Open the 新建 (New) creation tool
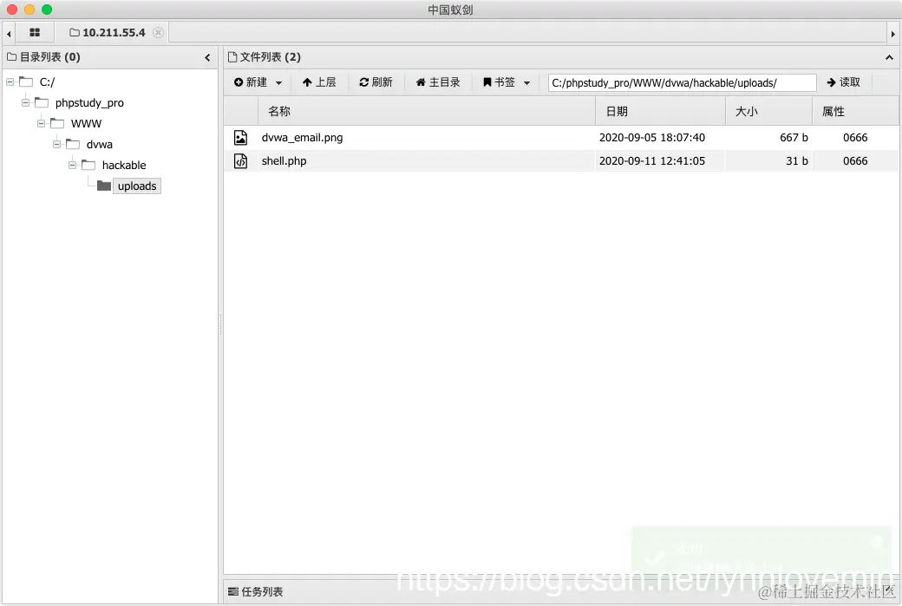The height and width of the screenshot is (606, 902). point(251,81)
